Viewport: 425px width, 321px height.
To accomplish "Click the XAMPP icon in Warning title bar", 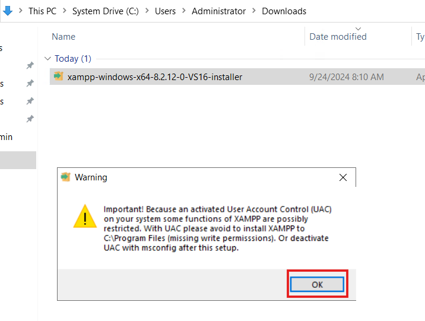I will coord(66,177).
